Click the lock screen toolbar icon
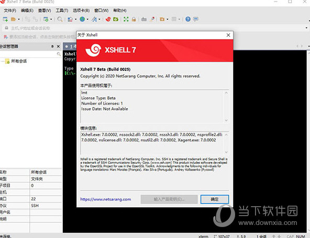 (134, 19)
